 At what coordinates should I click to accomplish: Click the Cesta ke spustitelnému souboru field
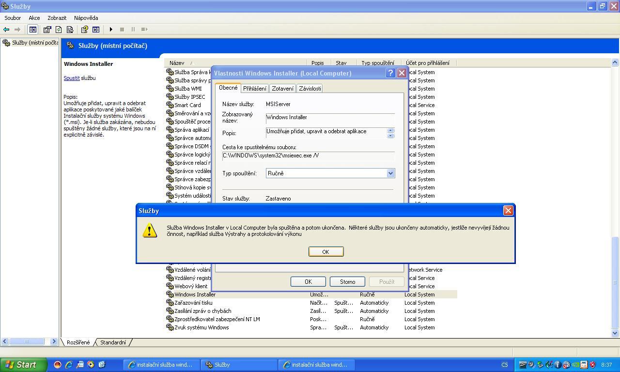pyautogui.click(x=309, y=156)
